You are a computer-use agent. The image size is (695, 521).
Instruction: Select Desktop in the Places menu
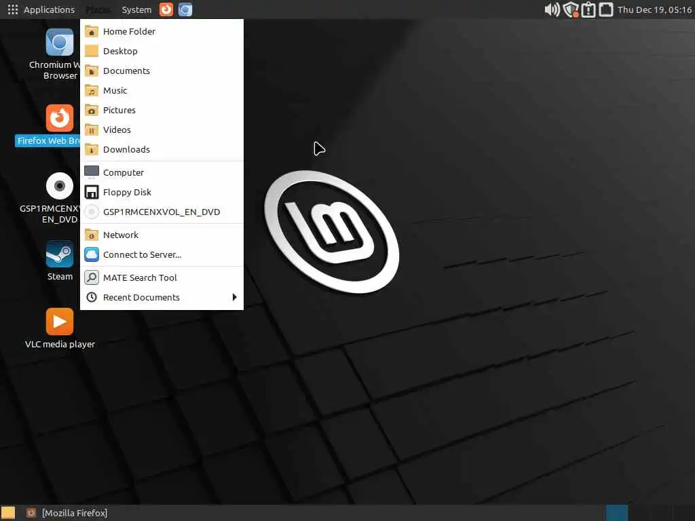click(162, 51)
